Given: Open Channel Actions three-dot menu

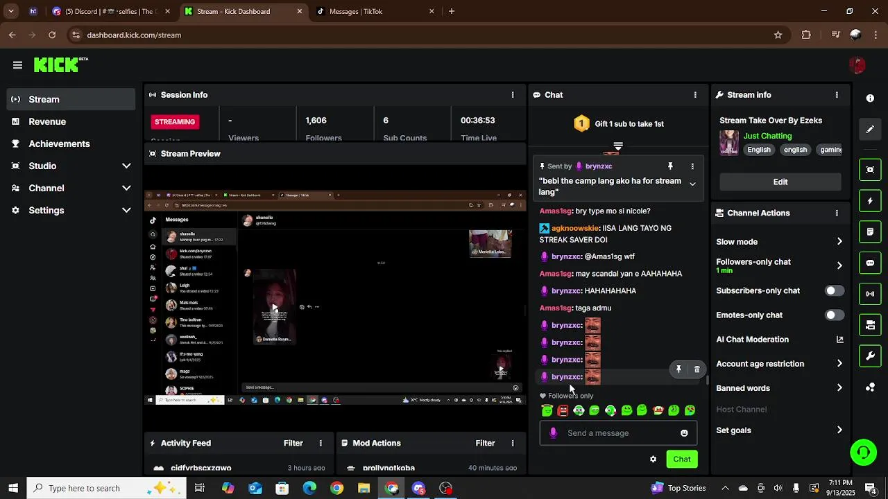Looking at the screenshot, I should pos(837,213).
